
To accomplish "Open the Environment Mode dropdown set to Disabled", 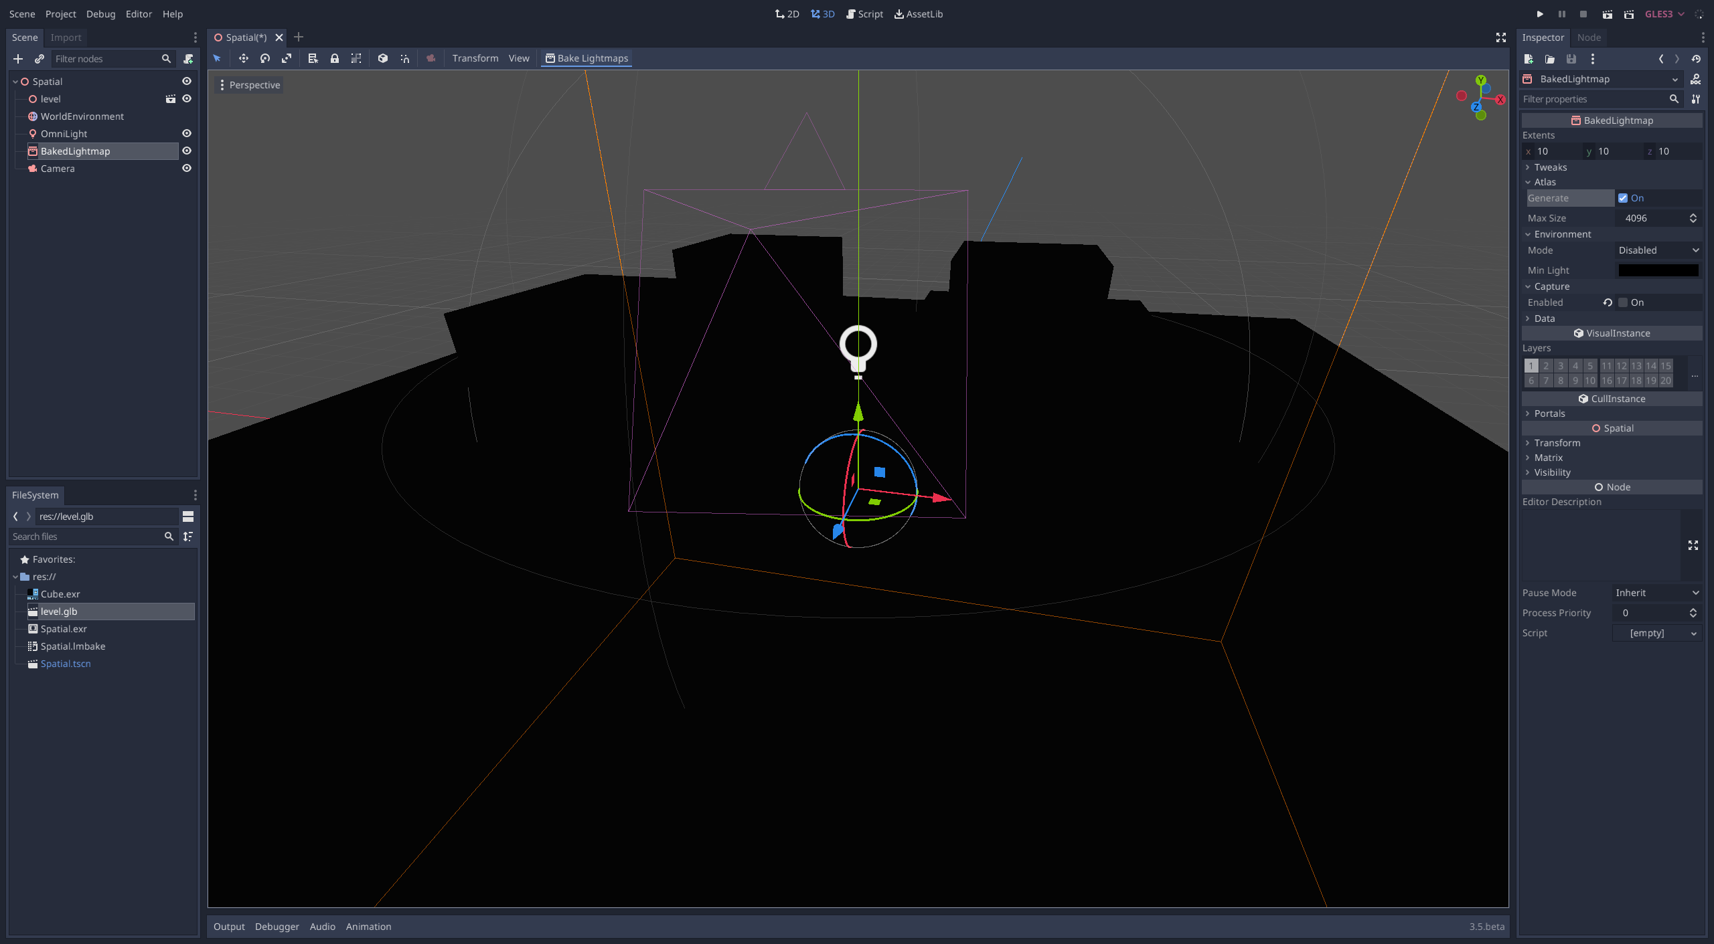I will click(x=1658, y=250).
